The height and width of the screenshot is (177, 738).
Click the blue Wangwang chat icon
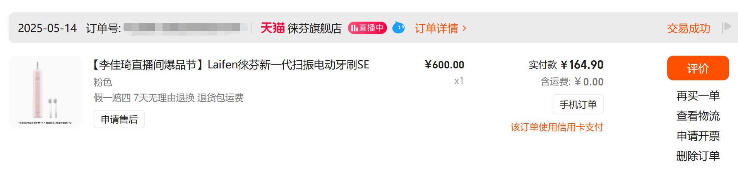coord(399,28)
